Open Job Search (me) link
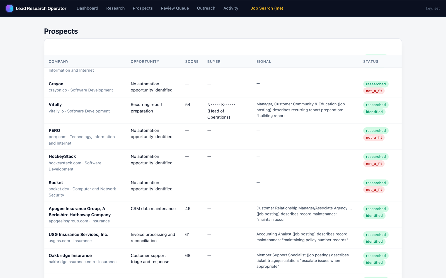Screen dimensions: 446x278 tap(267, 8)
